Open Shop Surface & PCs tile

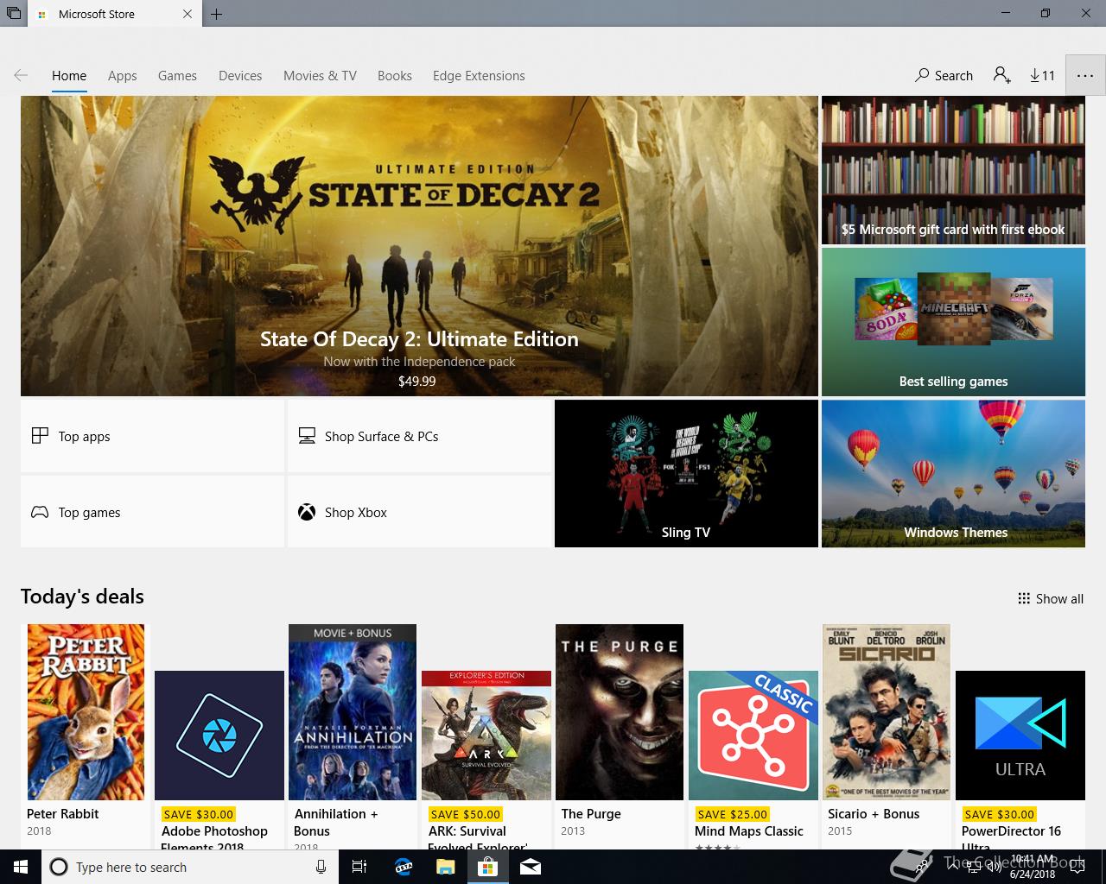pyautogui.click(x=419, y=436)
